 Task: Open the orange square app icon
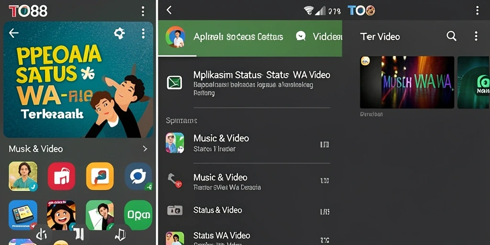point(100,176)
